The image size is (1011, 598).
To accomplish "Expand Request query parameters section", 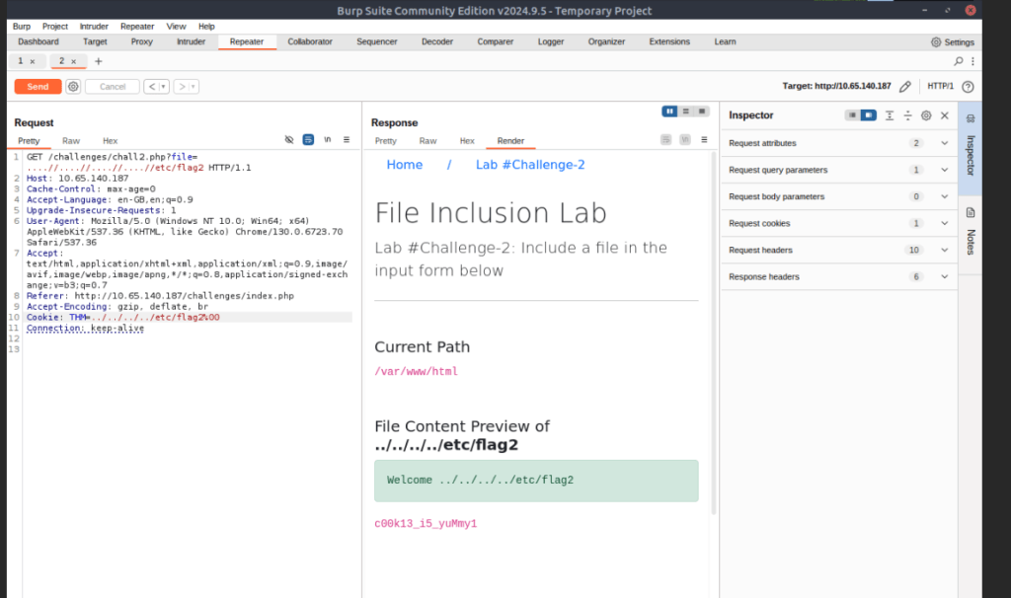I will [838, 170].
